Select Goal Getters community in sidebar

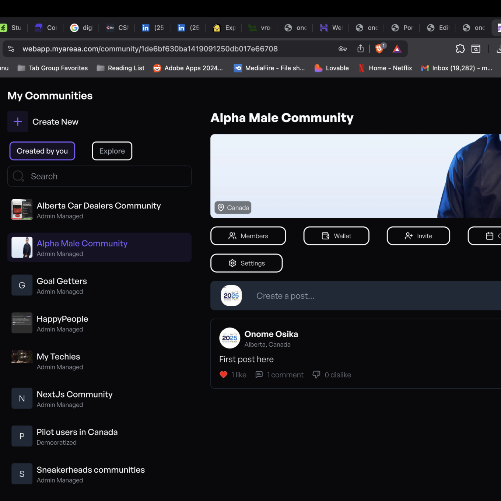[x=62, y=285]
